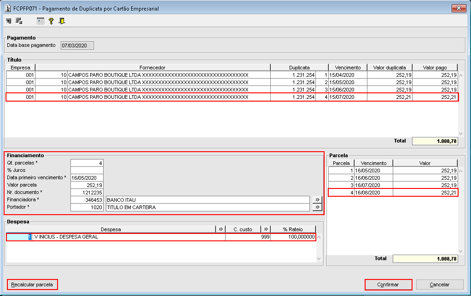Open Portador lookup arrow next to TITULO EM CARTEIRA
Viewport: 471px width, 296px height.
pos(317,207)
